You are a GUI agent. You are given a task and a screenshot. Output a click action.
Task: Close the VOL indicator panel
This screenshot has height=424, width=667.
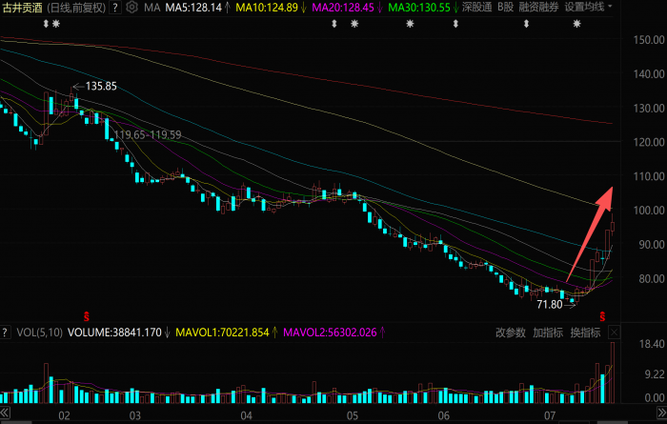(x=614, y=333)
